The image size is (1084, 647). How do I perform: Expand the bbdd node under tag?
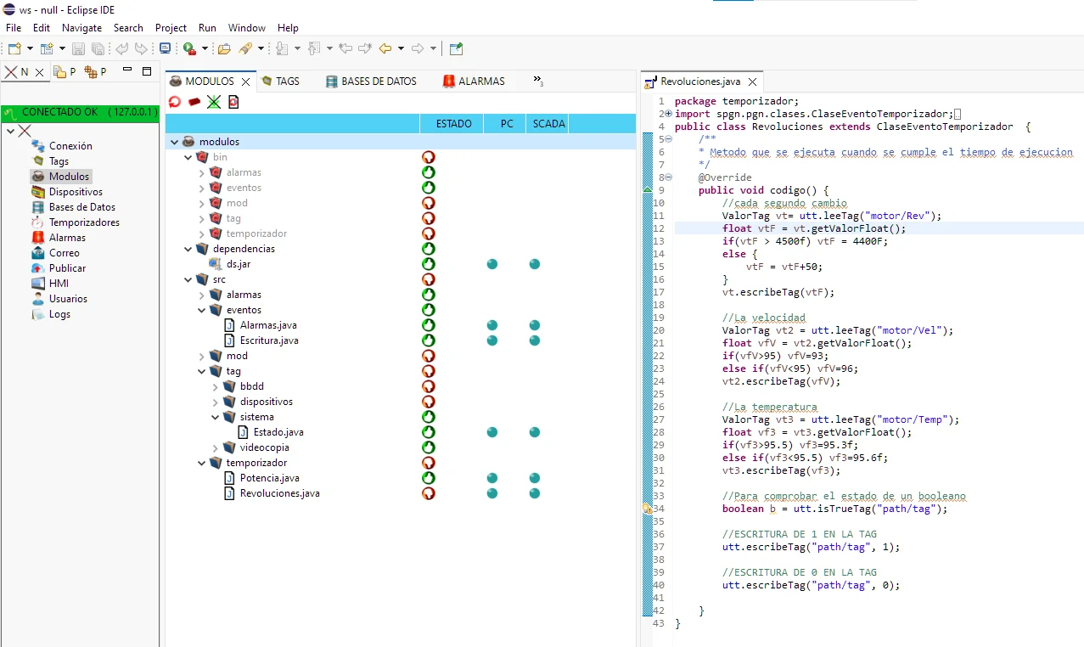point(215,386)
